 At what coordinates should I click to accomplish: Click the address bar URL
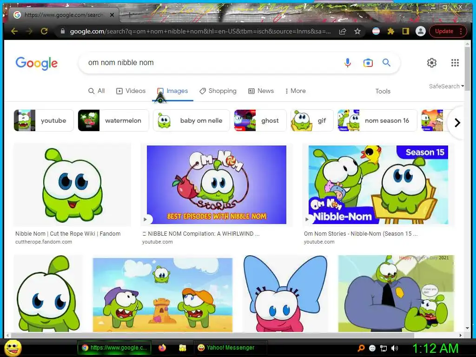(200, 31)
